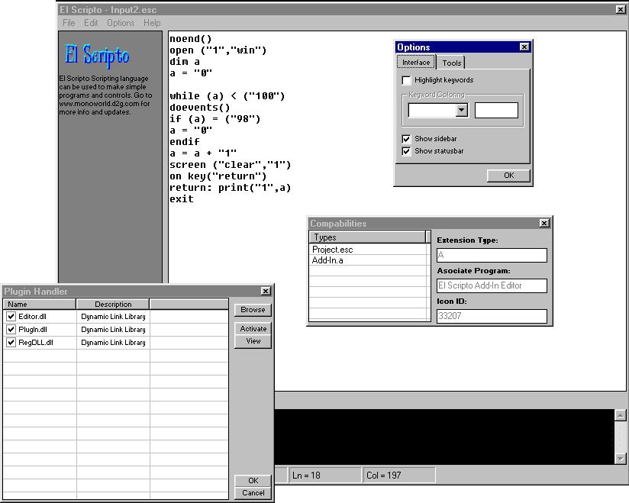
Task: Toggle the PlugIn.dll plugin checkbox
Action: pos(11,330)
